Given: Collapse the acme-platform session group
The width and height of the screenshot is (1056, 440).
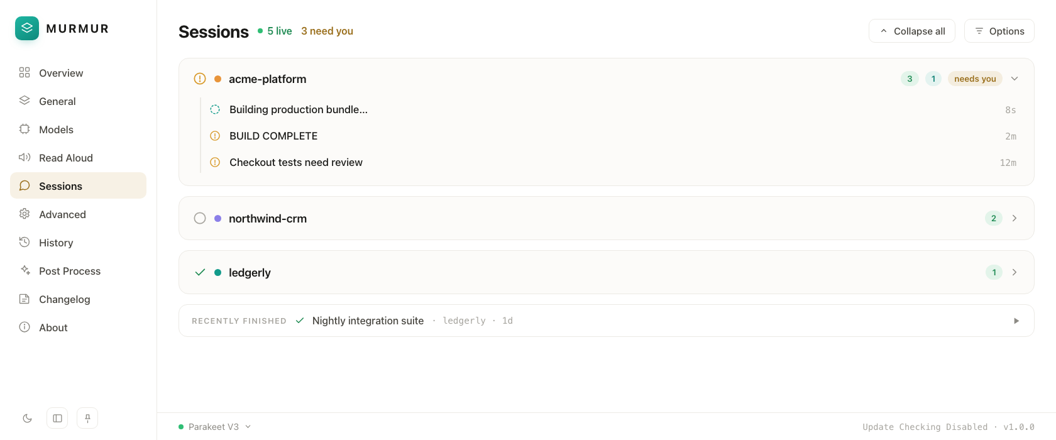Looking at the screenshot, I should (x=1015, y=79).
